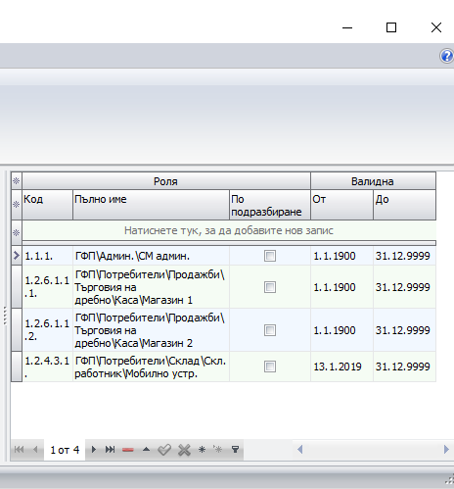
Task: Toggle default checkbox for Магазин 2 role
Action: click(x=270, y=330)
